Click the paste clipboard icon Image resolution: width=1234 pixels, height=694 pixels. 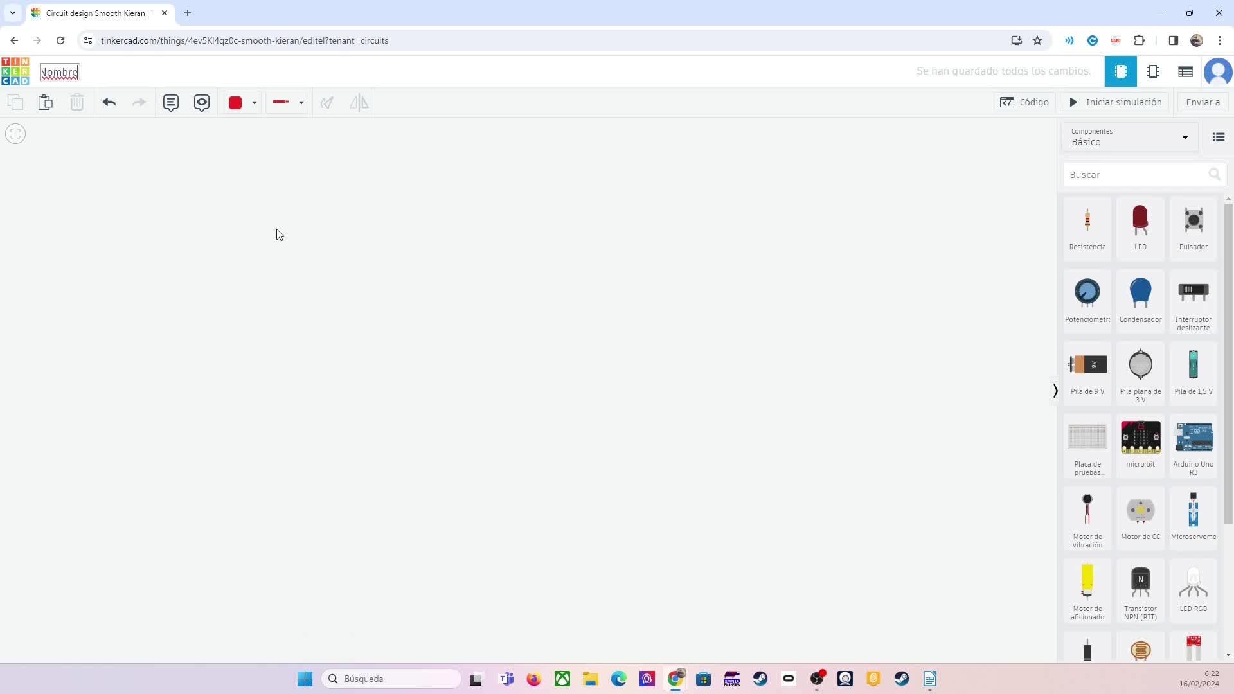pos(46,102)
